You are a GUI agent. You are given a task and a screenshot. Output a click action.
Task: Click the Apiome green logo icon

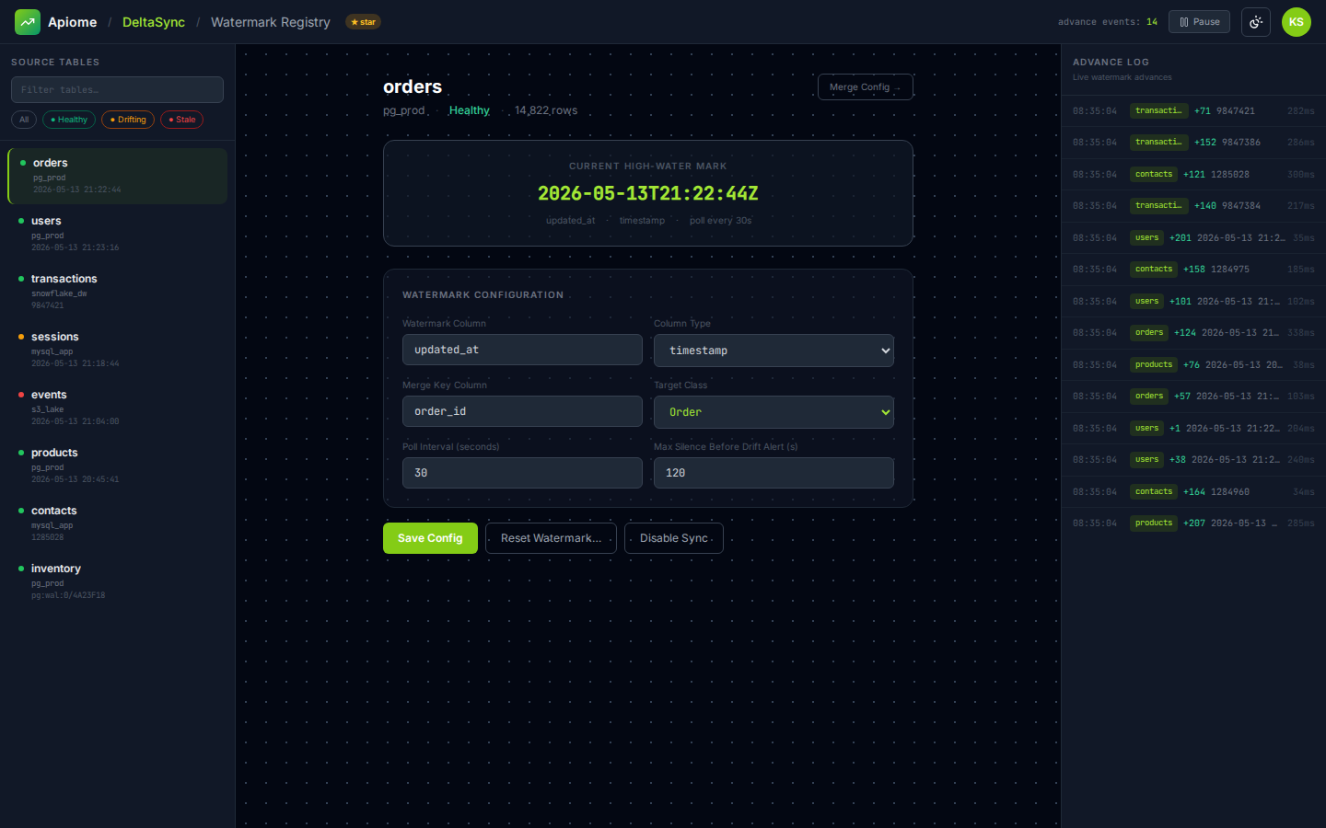pos(28,22)
